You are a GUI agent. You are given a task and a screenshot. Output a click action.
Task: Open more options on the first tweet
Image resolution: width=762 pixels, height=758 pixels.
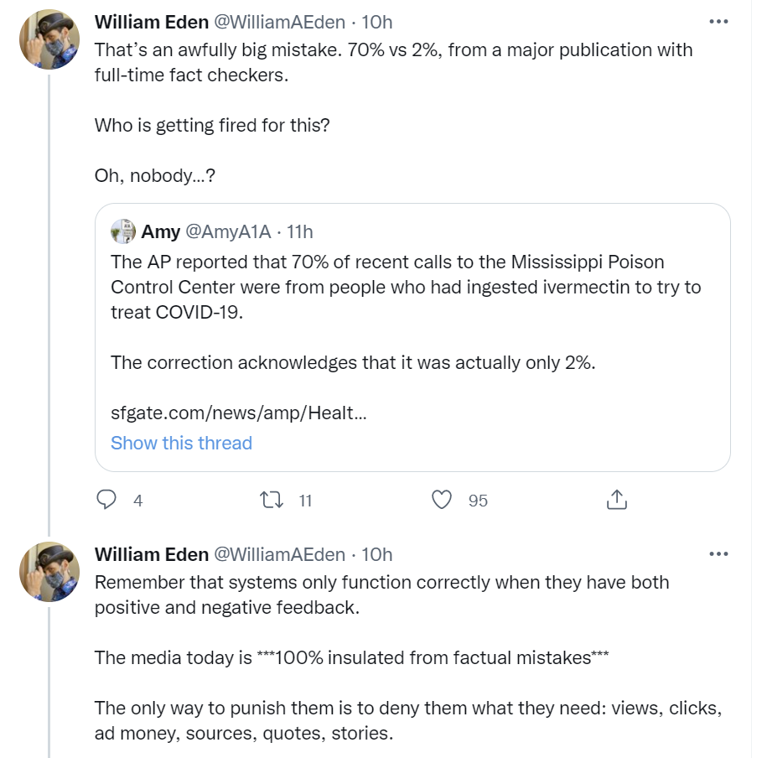pos(718,22)
